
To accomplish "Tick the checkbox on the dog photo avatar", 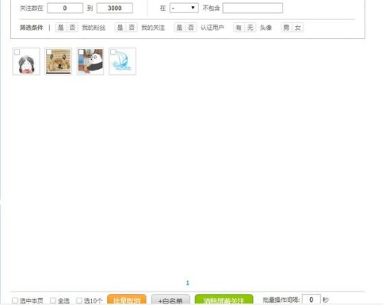I will point(49,52).
